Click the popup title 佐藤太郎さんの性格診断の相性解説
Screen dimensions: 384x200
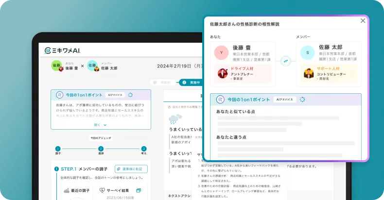[x=244, y=24]
